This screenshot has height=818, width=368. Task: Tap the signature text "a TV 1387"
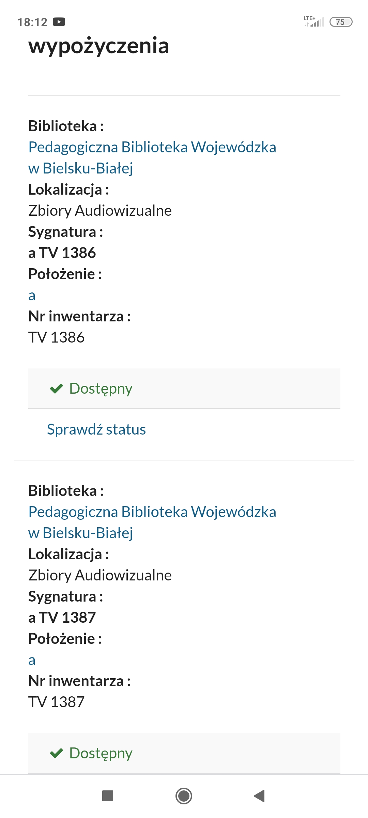[x=62, y=618]
